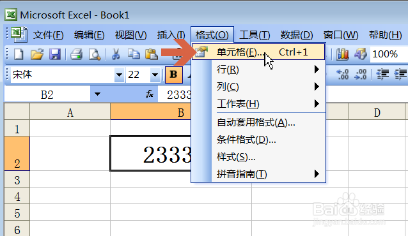Click the Print icon

(x=76, y=54)
